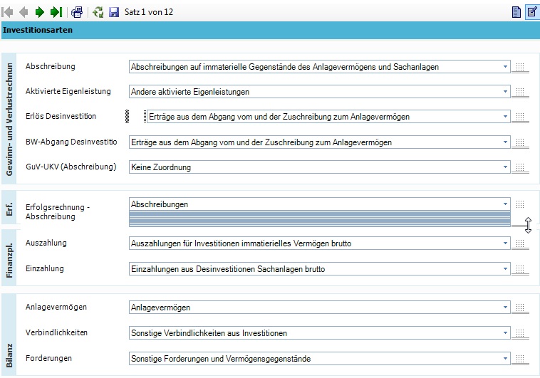Expand the BW-Abgang Desinvestitio dropdown arrow
This screenshot has width=540, height=378.
(505, 142)
